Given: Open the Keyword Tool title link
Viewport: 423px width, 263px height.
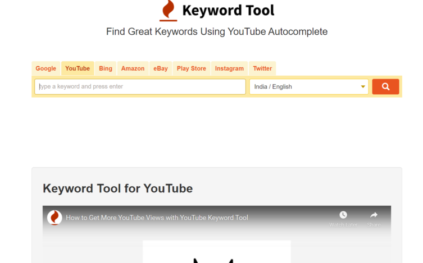Looking at the screenshot, I should (x=228, y=10).
